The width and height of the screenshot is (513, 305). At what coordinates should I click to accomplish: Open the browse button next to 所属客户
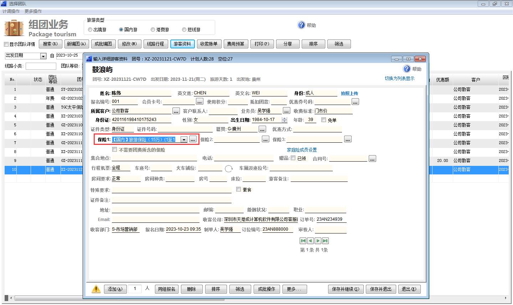click(x=176, y=111)
